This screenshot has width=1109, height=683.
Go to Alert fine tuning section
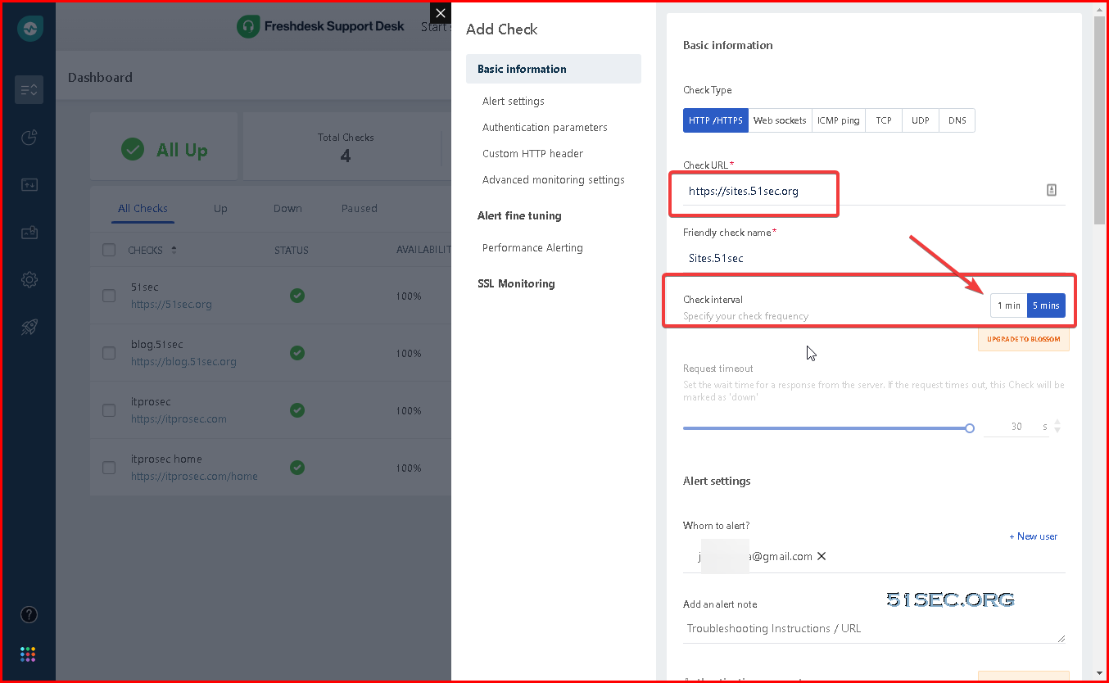(x=519, y=215)
